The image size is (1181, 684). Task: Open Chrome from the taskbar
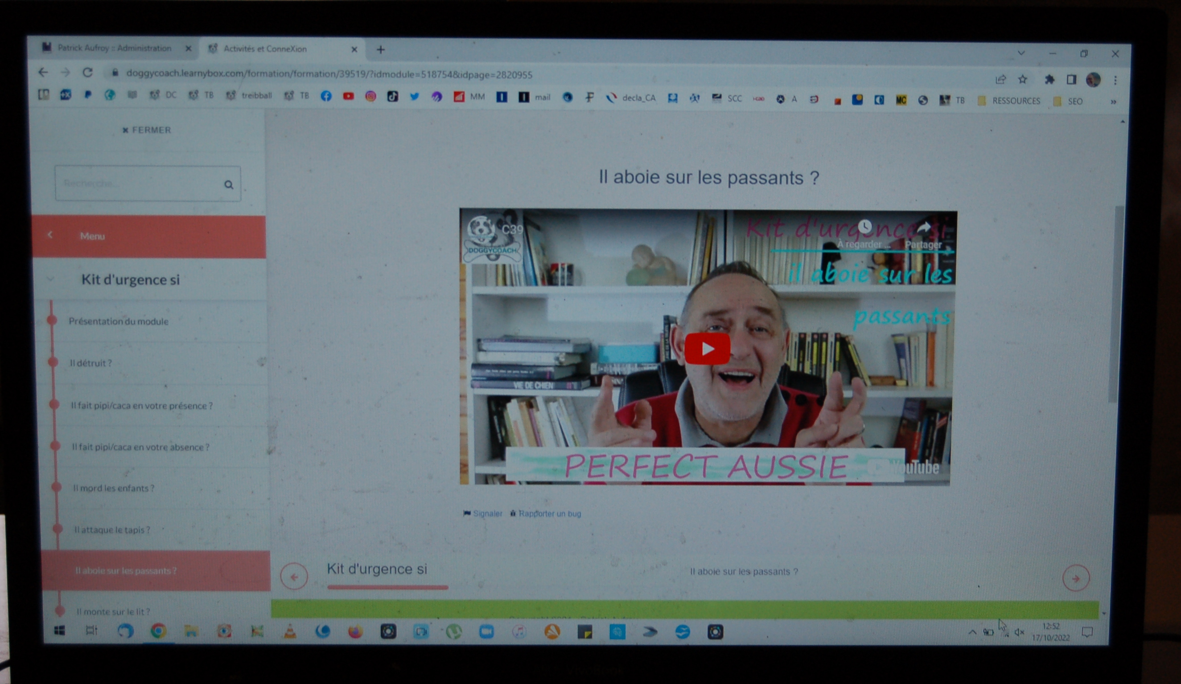pyautogui.click(x=158, y=631)
